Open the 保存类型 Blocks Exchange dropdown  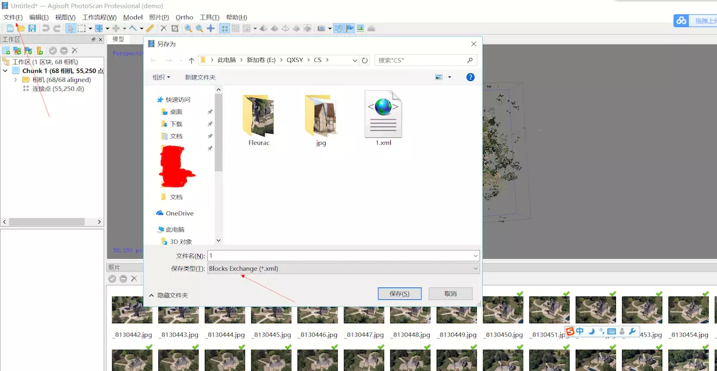[x=344, y=268]
